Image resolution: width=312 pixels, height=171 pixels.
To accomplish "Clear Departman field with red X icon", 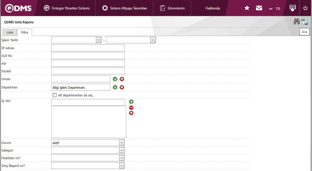I will click(x=122, y=87).
